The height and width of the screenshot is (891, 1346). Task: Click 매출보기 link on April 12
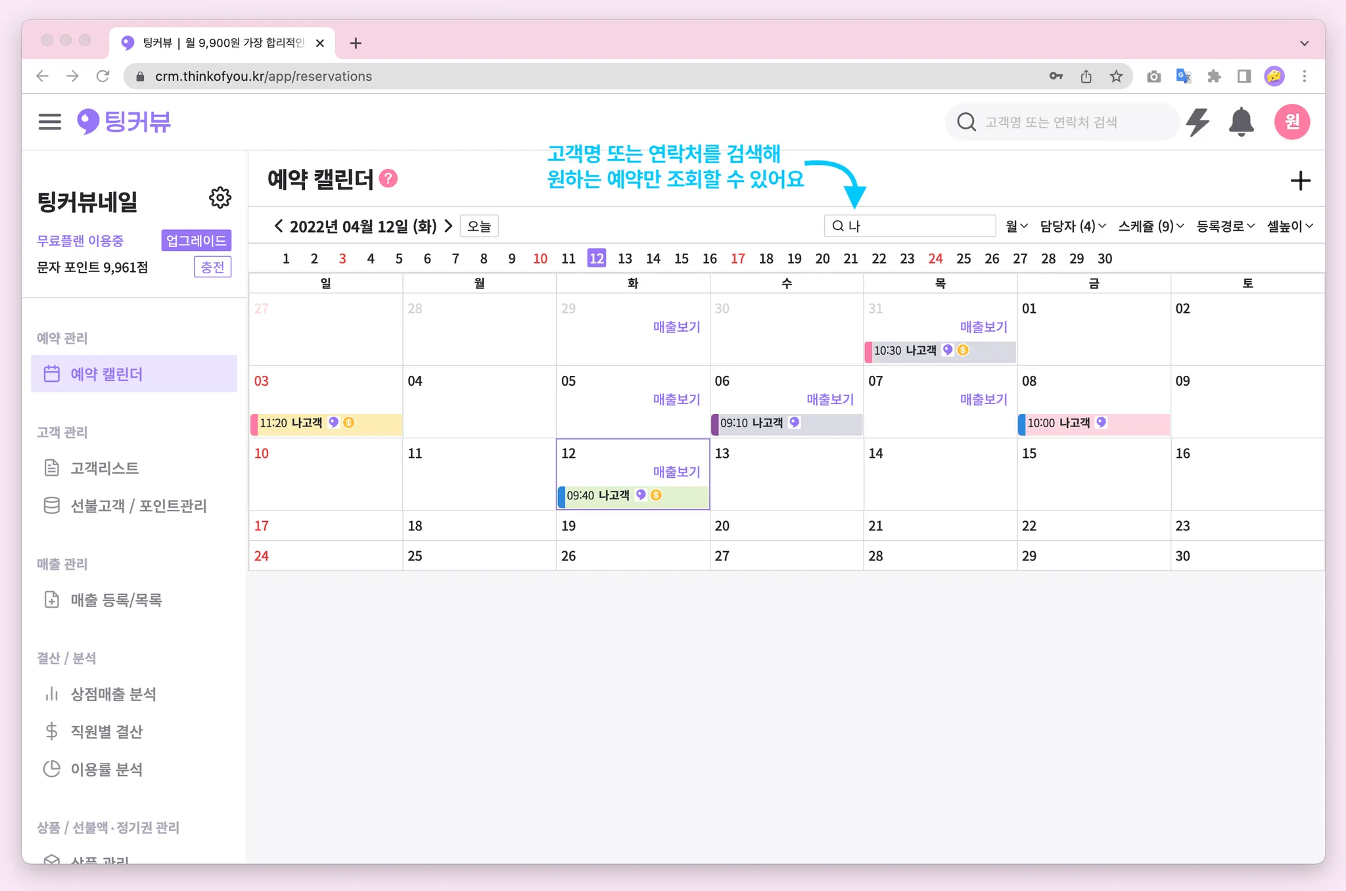click(676, 472)
